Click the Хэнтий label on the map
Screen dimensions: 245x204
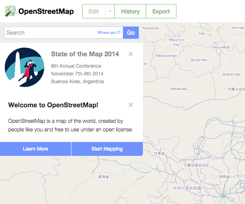coord(238,28)
